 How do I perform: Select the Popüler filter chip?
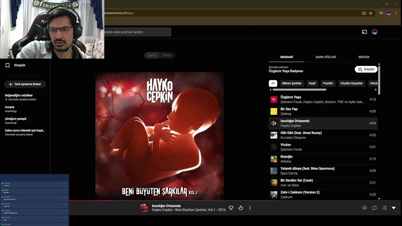pyautogui.click(x=328, y=83)
